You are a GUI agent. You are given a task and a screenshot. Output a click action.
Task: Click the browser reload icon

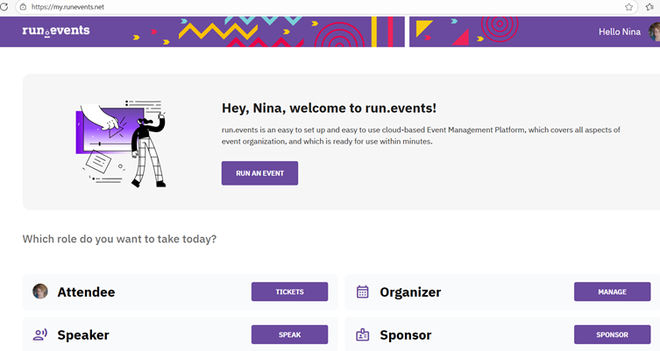point(4,6)
